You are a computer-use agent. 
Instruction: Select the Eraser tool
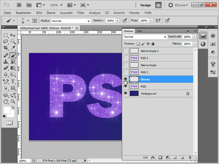click(6, 68)
